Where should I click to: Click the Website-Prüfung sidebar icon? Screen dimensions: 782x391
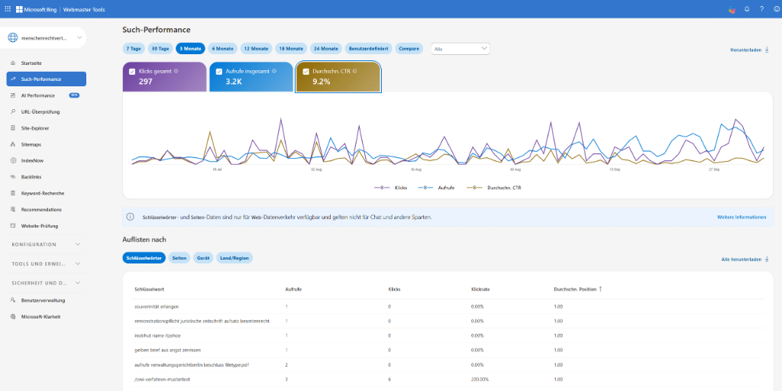12,226
